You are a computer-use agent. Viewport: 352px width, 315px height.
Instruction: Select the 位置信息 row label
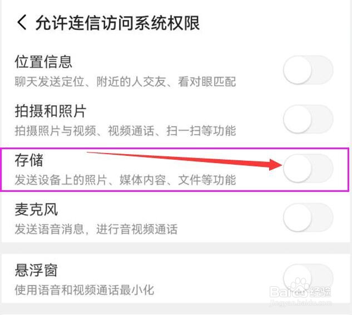[43, 62]
